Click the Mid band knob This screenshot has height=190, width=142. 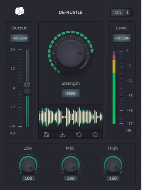[x=71, y=165]
